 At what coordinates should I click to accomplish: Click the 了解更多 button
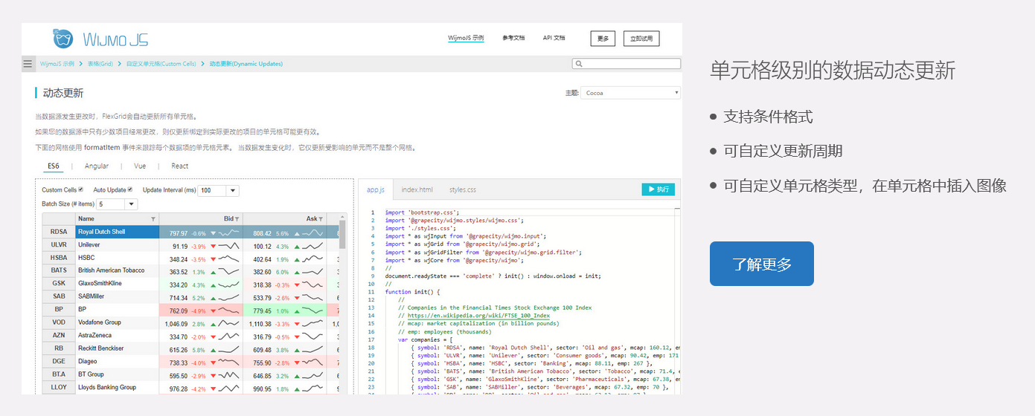pos(762,264)
